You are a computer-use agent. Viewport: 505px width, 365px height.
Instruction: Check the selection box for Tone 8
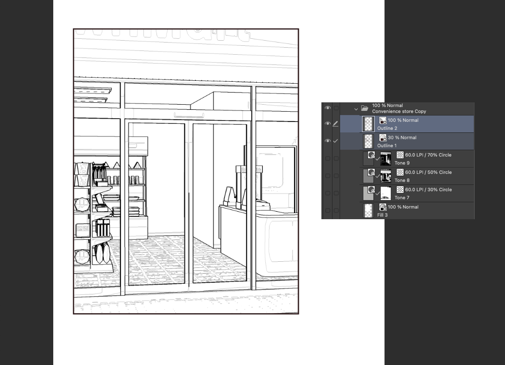click(336, 176)
